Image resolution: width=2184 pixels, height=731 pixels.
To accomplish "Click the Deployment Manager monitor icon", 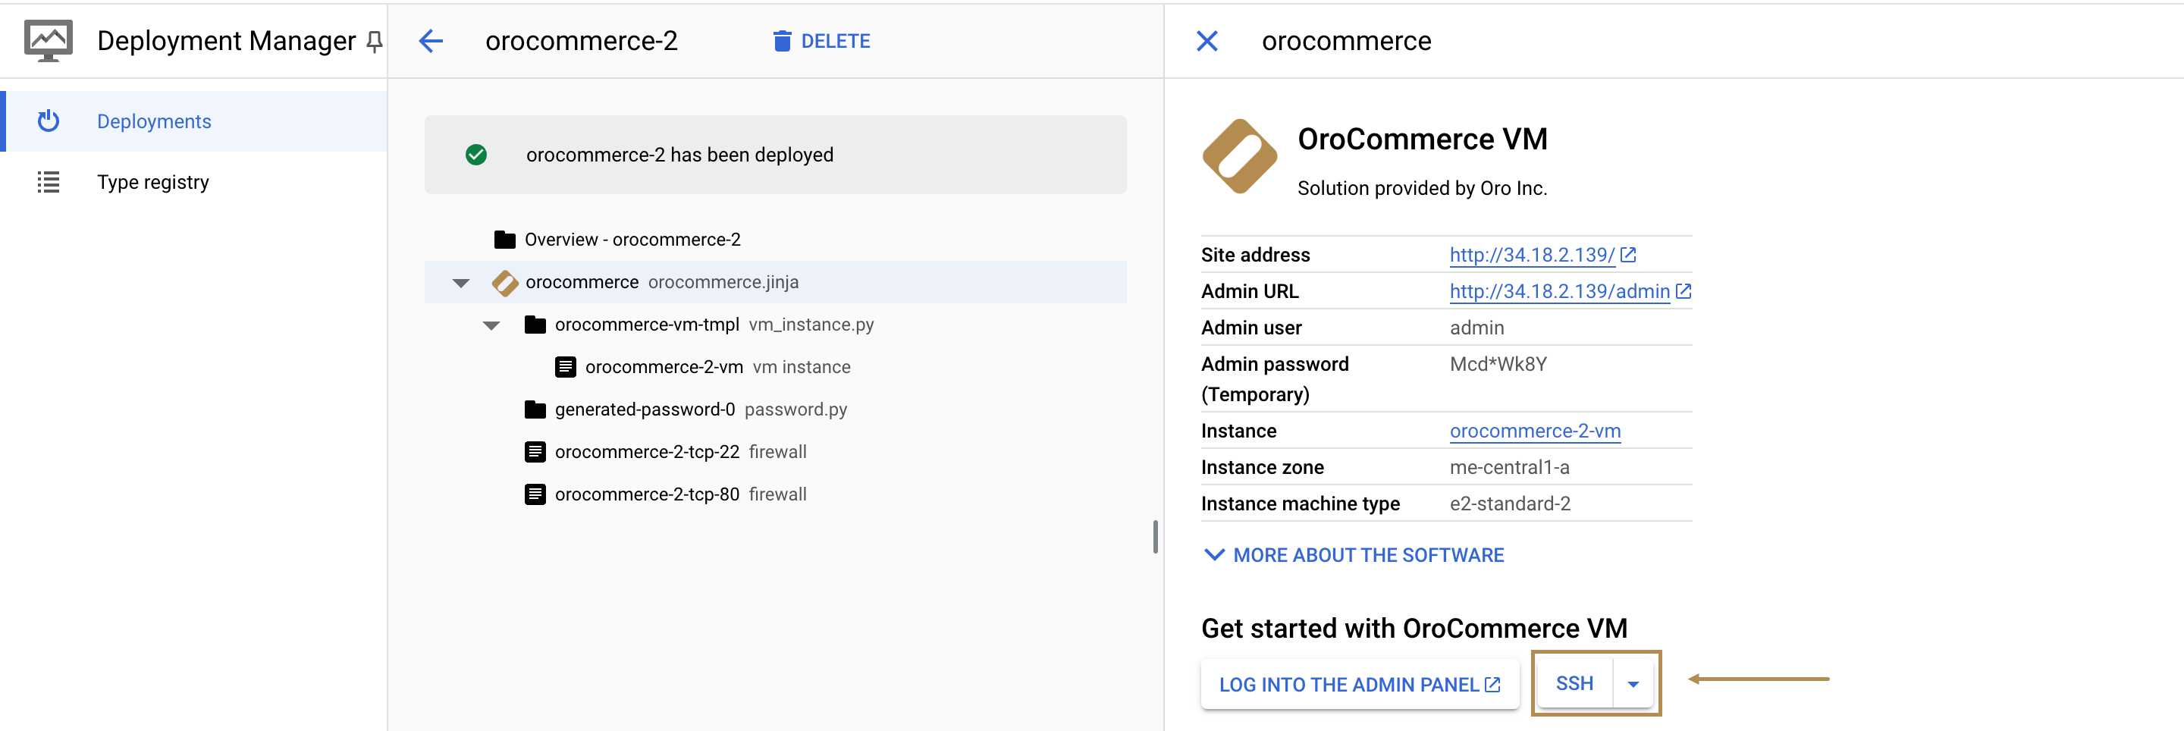I will point(49,42).
